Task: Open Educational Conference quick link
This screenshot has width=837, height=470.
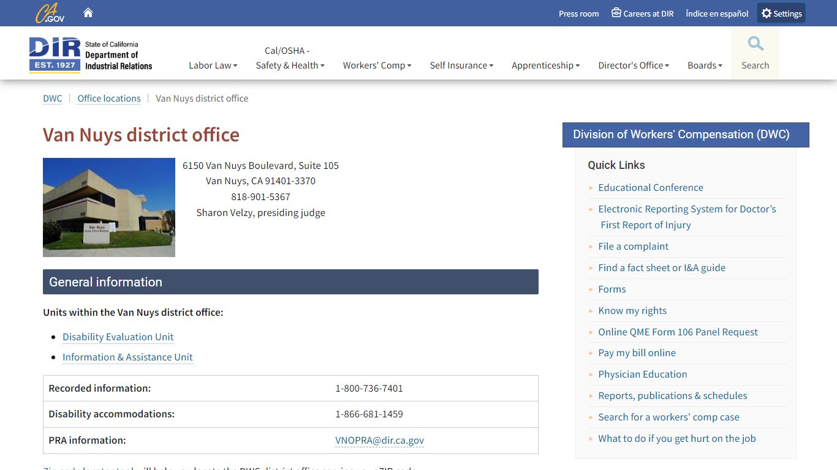Action: 651,188
